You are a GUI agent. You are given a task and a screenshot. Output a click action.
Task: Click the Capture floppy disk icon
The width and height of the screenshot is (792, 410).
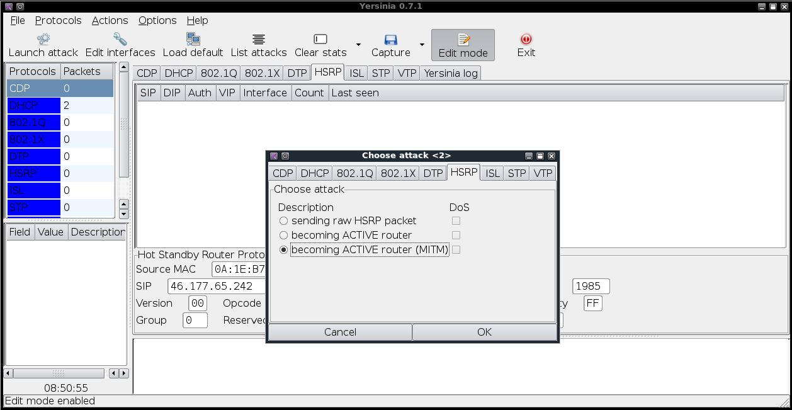pos(391,39)
